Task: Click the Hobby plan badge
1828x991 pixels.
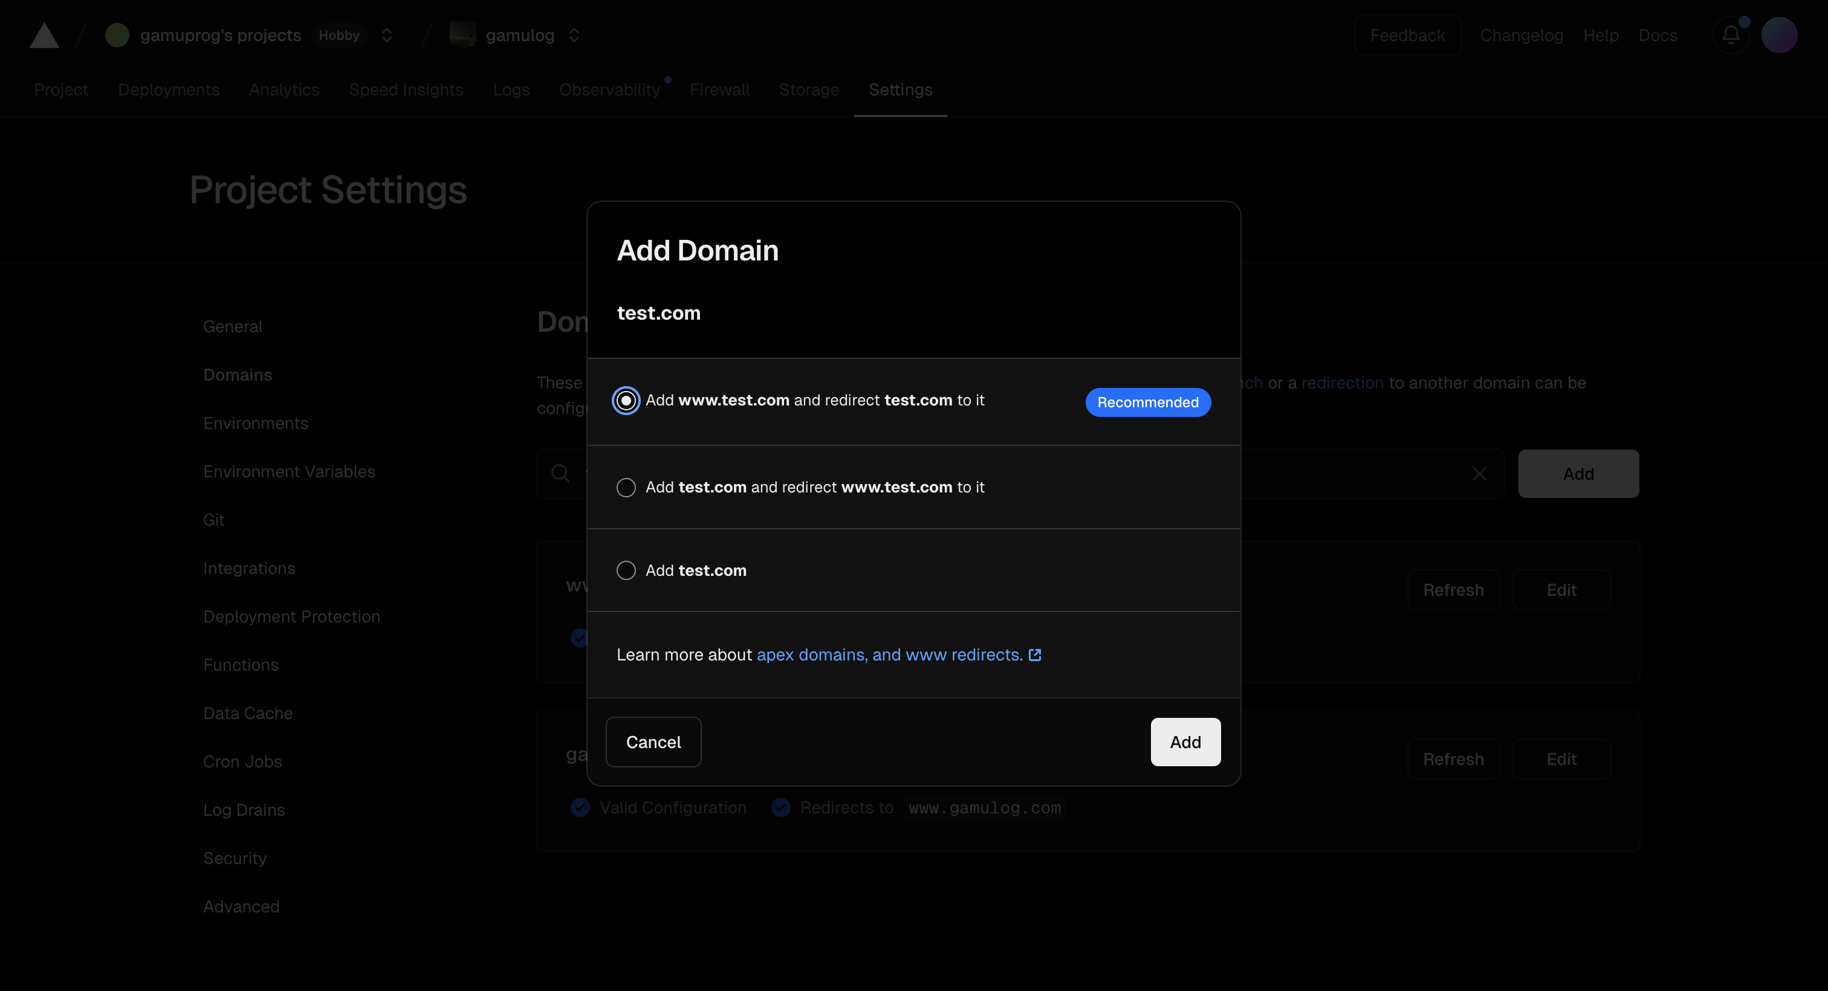Action: (339, 35)
